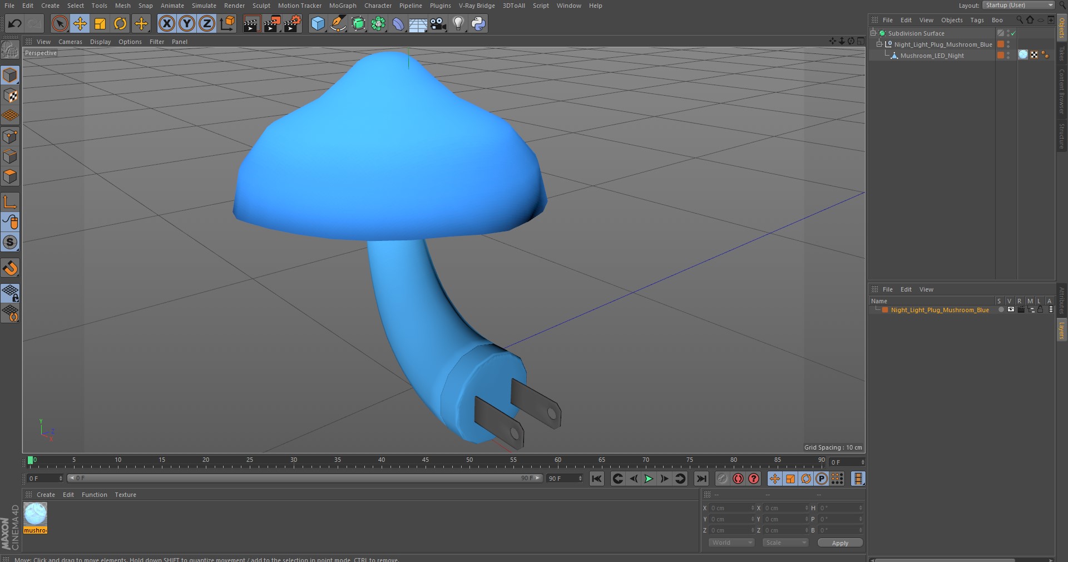The width and height of the screenshot is (1068, 562).
Task: Activate the Rotate tool
Action: pyautogui.click(x=120, y=23)
